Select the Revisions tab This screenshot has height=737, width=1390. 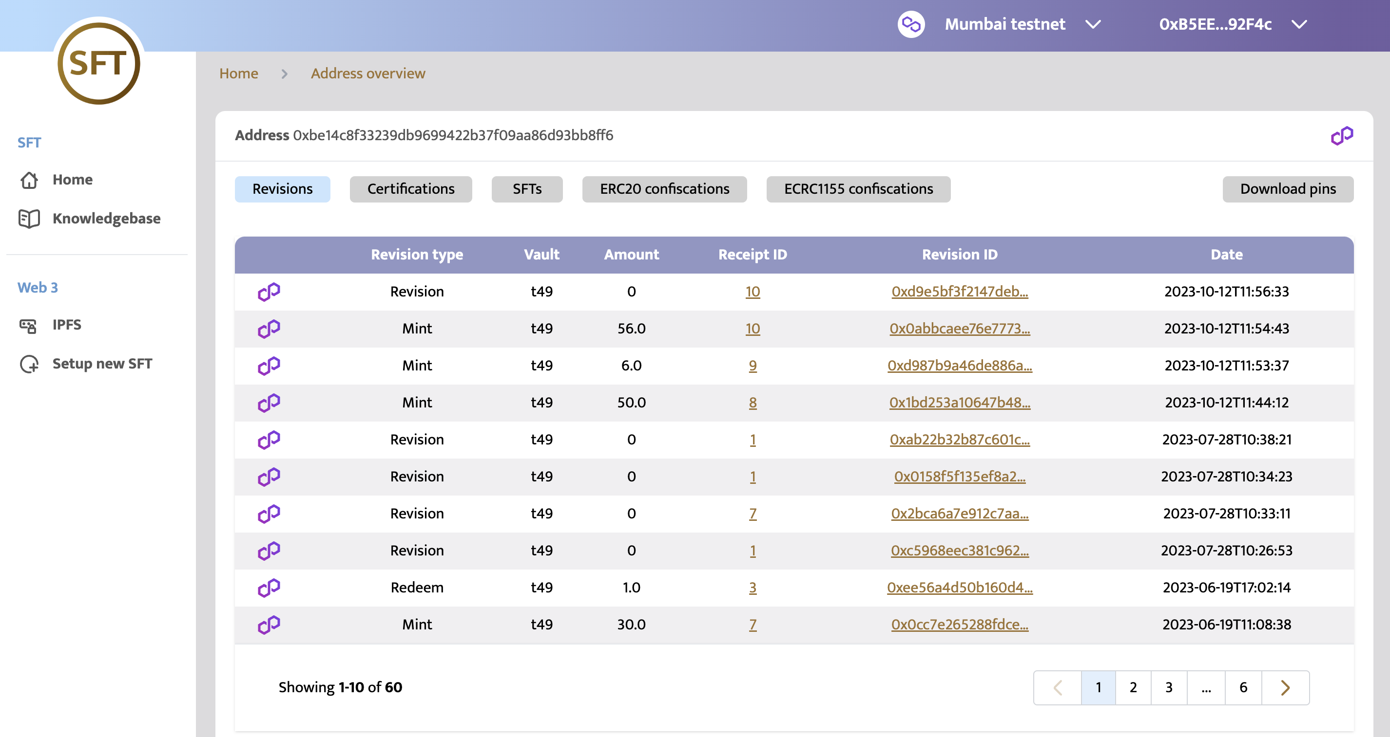[x=282, y=189]
